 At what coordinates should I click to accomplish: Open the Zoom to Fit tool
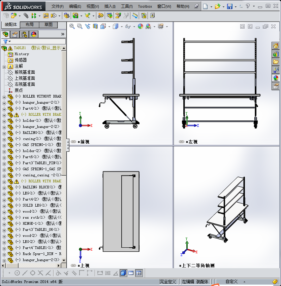[72, 27]
